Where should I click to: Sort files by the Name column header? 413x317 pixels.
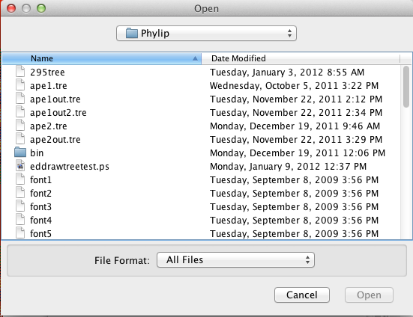[102, 58]
